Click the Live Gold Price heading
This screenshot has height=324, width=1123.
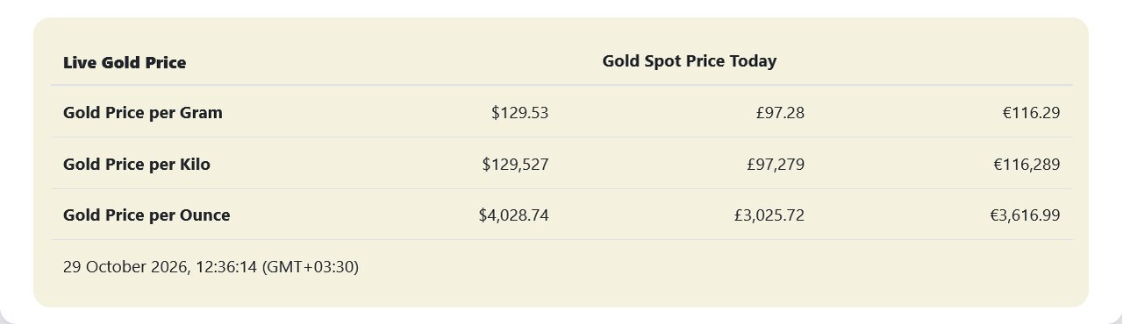coord(125,62)
